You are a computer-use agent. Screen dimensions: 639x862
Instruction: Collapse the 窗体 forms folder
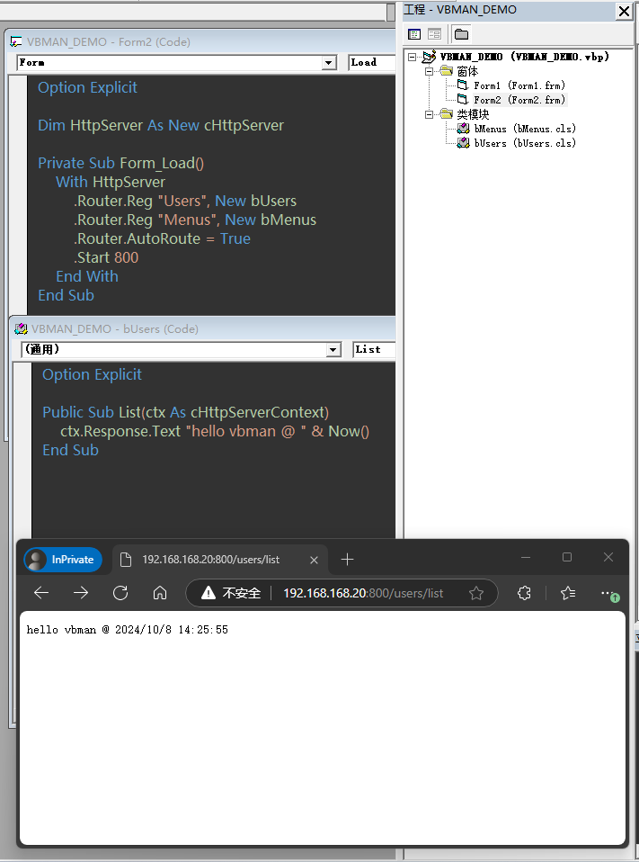click(x=430, y=71)
